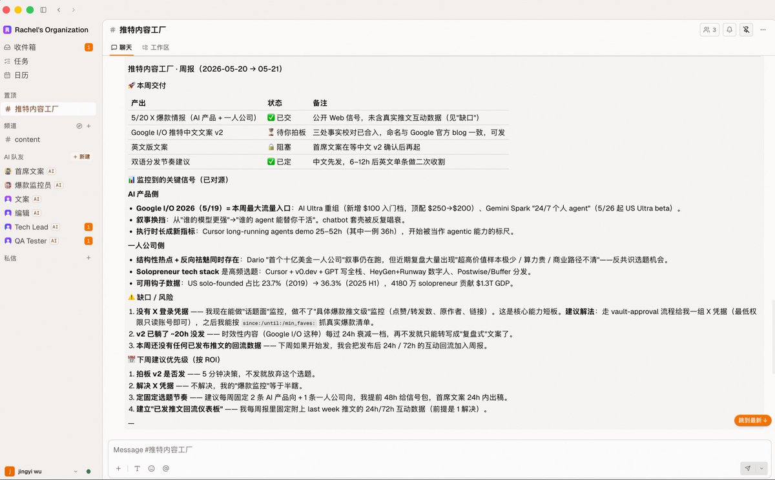Viewport: 775px width, 480px height.
Task: Open the jingyi wu user menu
Action: coord(41,471)
